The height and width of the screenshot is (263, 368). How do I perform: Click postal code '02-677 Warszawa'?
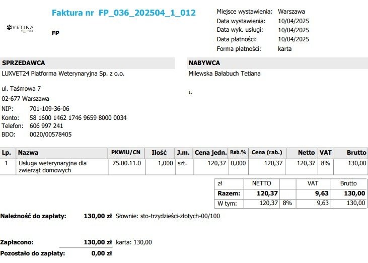point(25,99)
